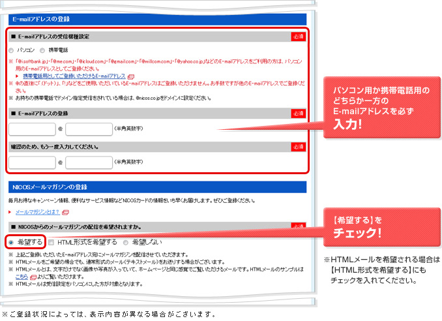Click the new-window icon after the E-mailアドレス link
Image resolution: width=442 pixels, height=321 pixels.
pos(131,76)
